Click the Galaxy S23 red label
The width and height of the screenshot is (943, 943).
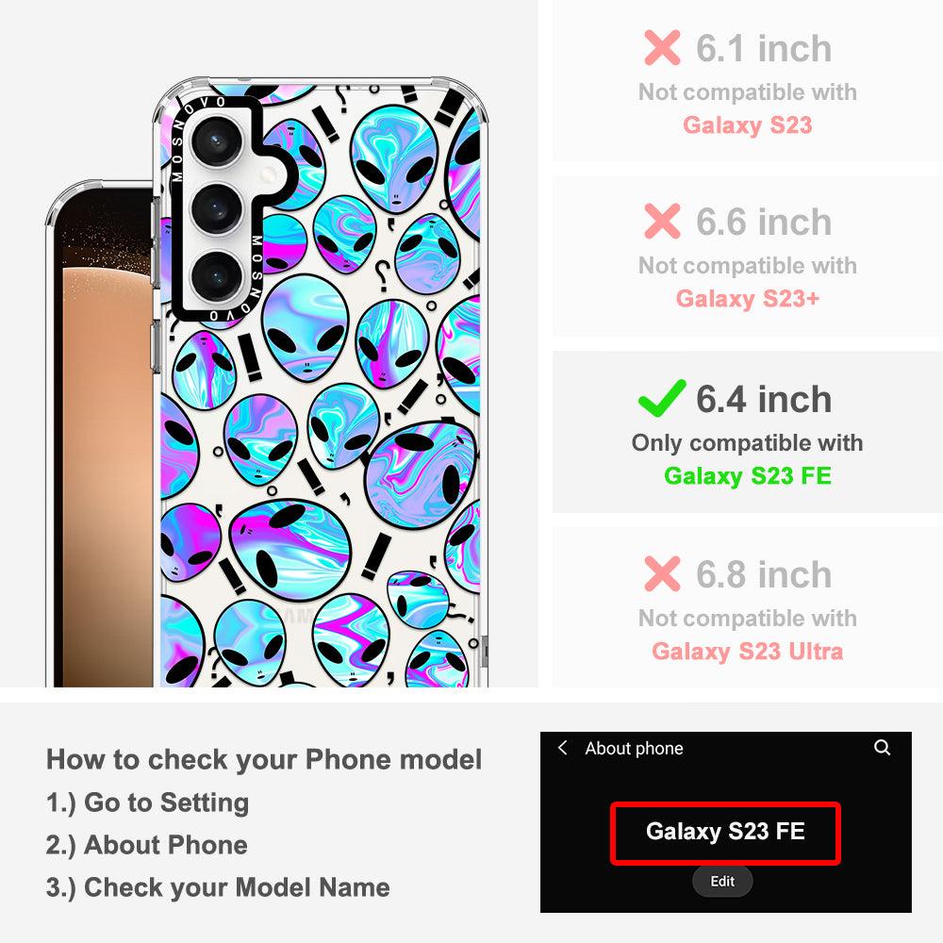coord(748,125)
